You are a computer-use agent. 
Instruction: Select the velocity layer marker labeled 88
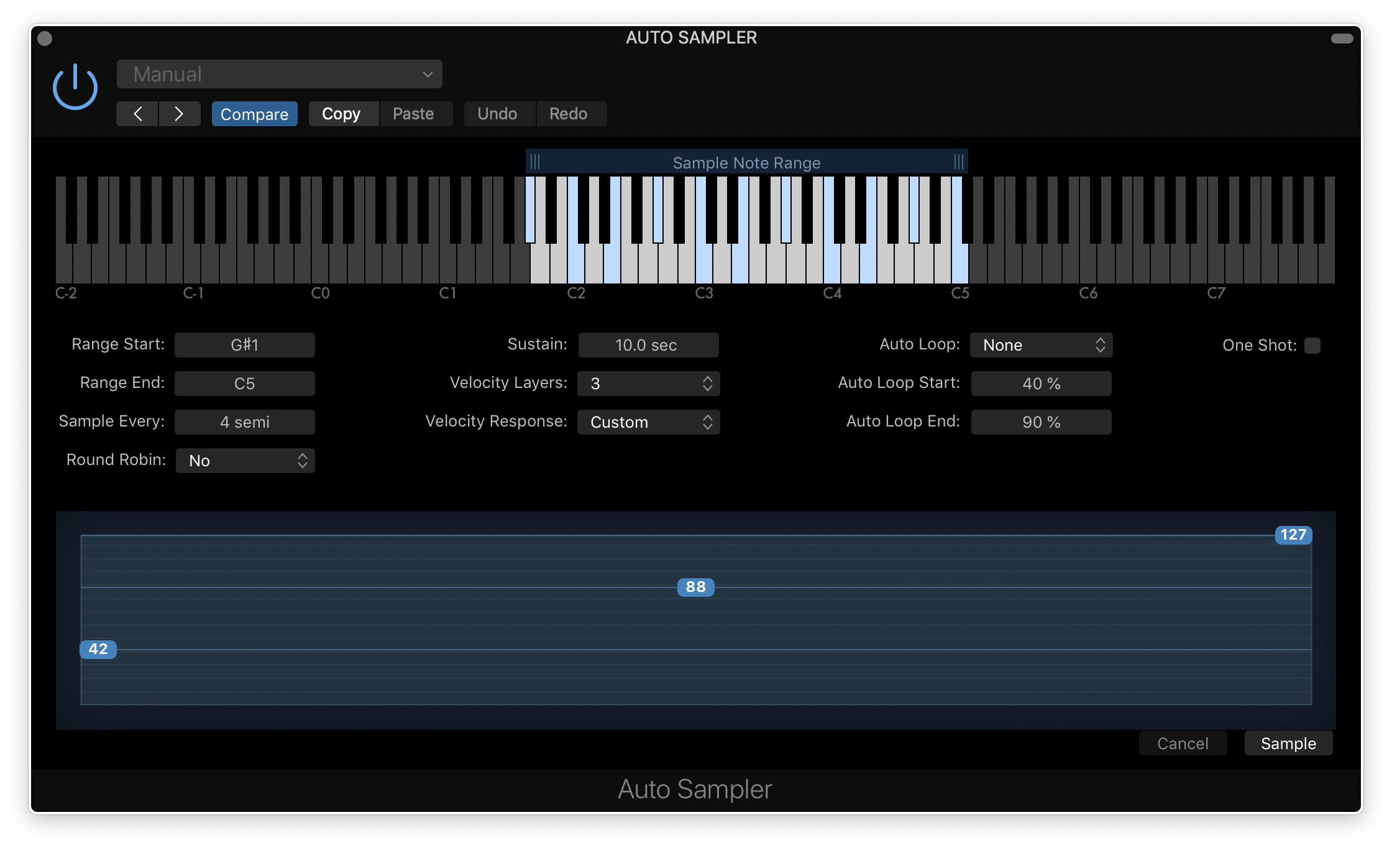[694, 587]
